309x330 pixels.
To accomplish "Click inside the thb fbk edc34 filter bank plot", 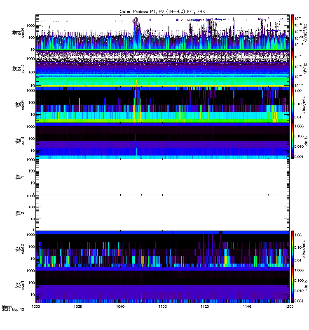I will (x=162, y=105).
